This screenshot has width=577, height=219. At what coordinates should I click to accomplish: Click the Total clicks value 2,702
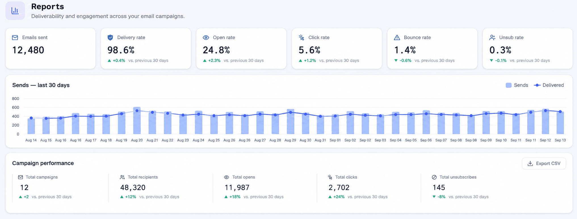pos(339,188)
